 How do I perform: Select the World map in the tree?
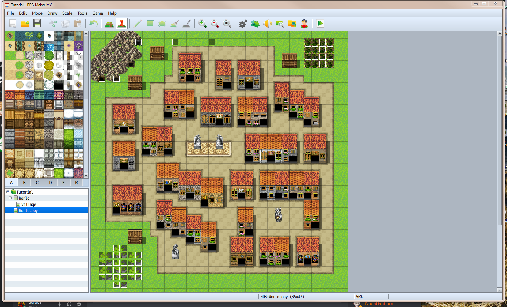tap(24, 198)
